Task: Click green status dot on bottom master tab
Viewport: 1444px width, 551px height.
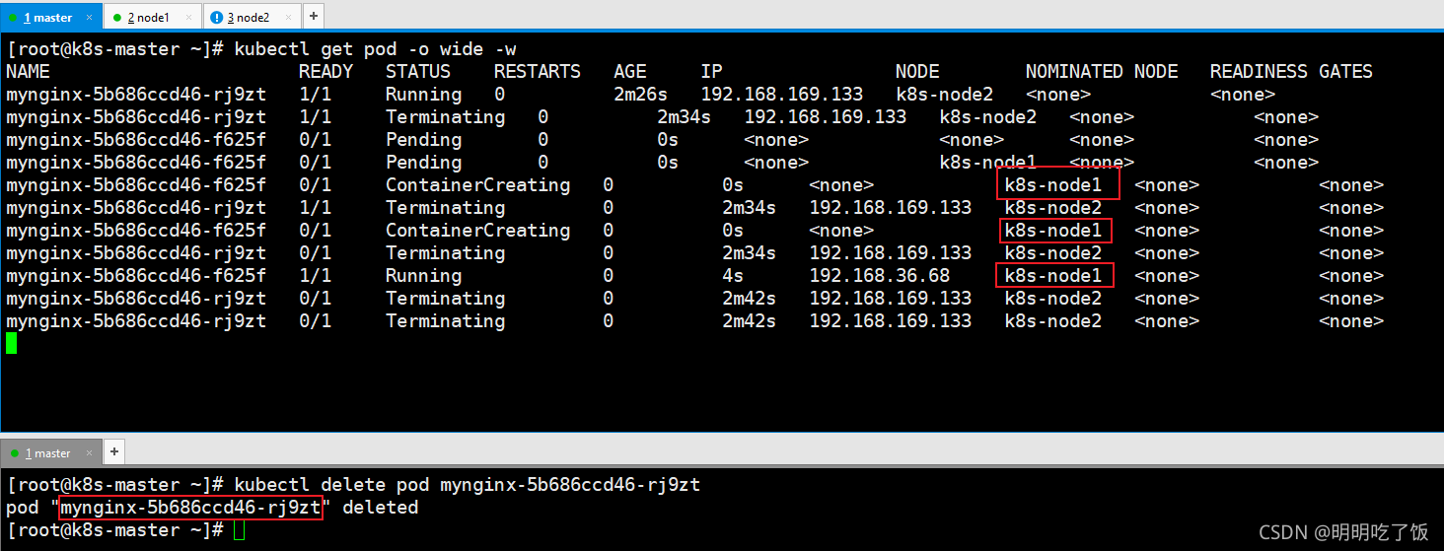Action: tap(14, 453)
